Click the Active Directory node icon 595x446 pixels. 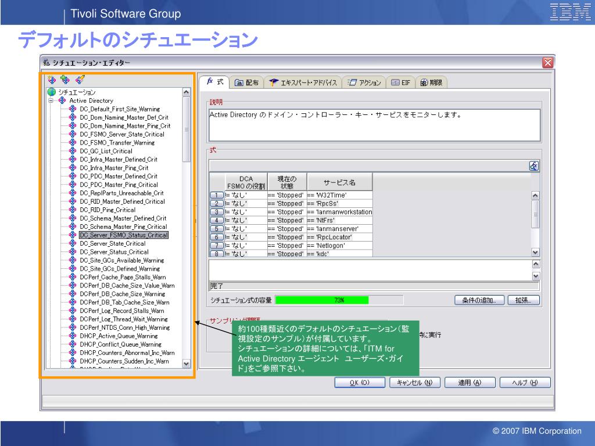coord(62,100)
